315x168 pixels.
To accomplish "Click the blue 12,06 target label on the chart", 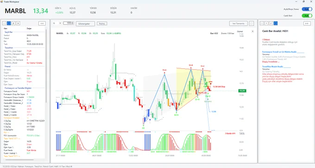I will (x=214, y=112).
